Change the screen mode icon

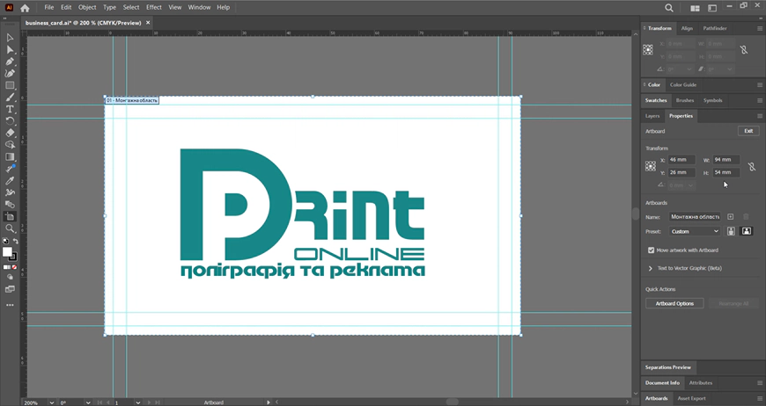pyautogui.click(x=10, y=289)
